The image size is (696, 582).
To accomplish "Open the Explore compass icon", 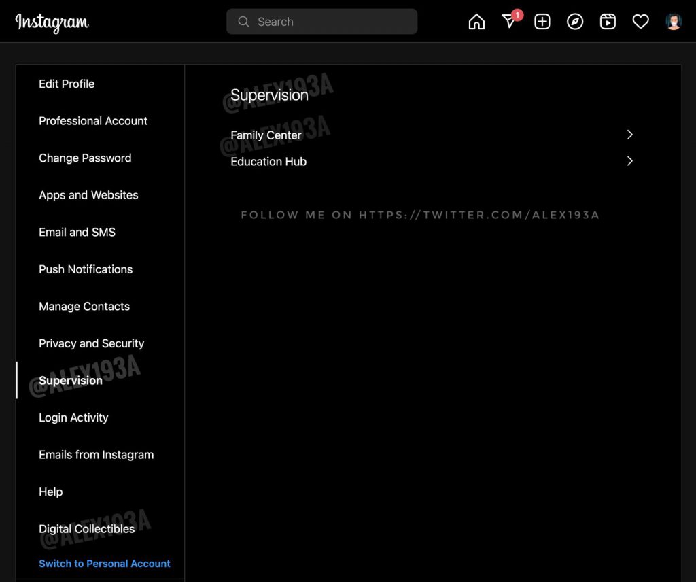I will pyautogui.click(x=575, y=22).
